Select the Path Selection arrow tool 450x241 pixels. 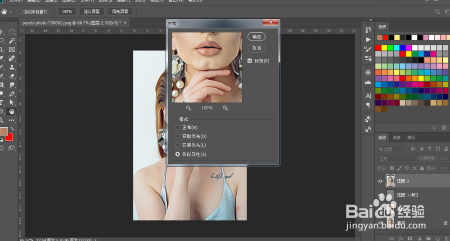12,103
